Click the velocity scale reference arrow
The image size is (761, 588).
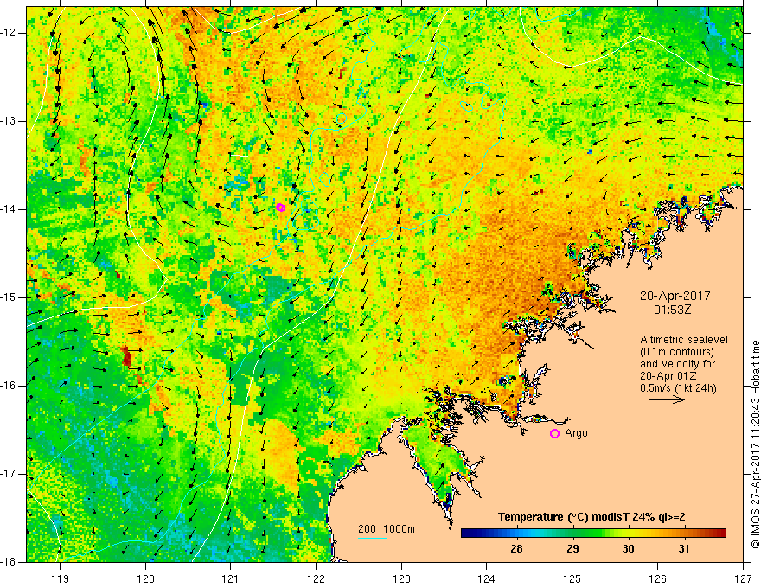pyautogui.click(x=667, y=399)
